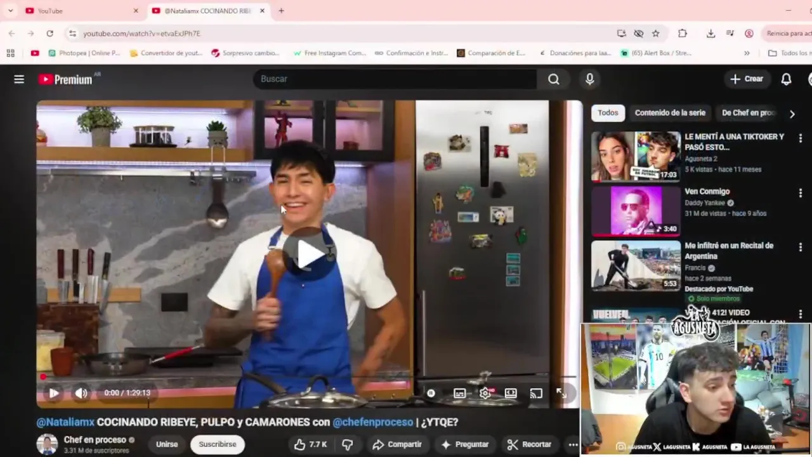Open the Ven Conmigo video title
This screenshot has width=812, height=457.
[707, 191]
